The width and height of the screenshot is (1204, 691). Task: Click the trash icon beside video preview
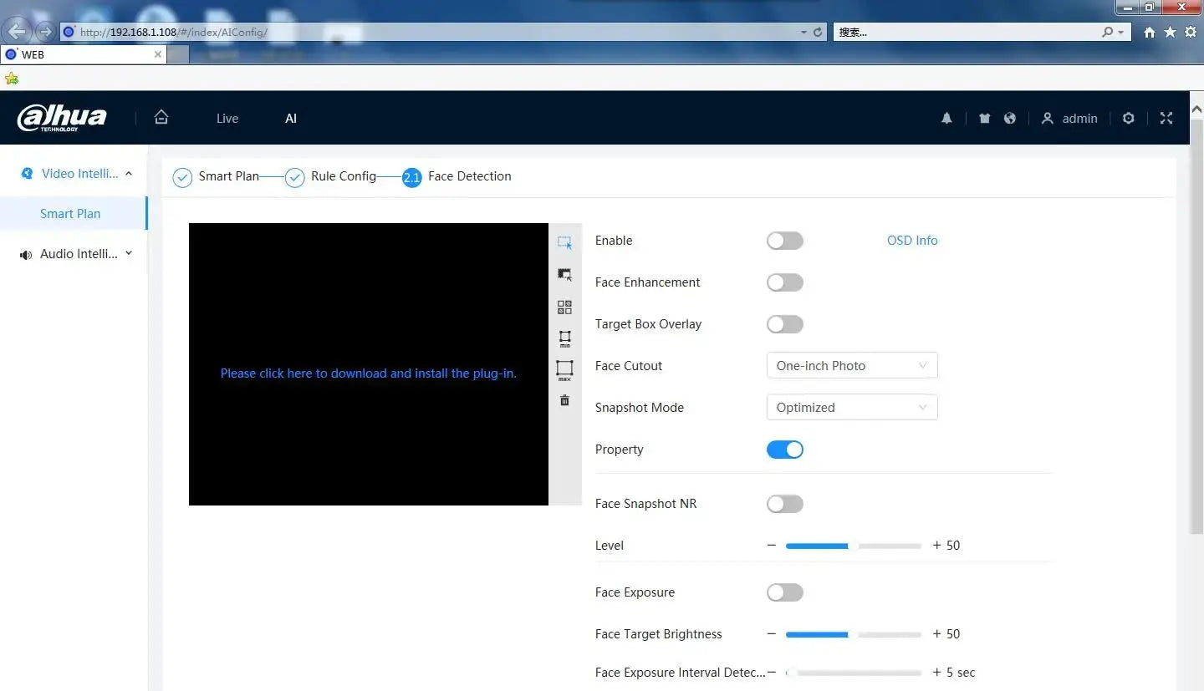564,400
